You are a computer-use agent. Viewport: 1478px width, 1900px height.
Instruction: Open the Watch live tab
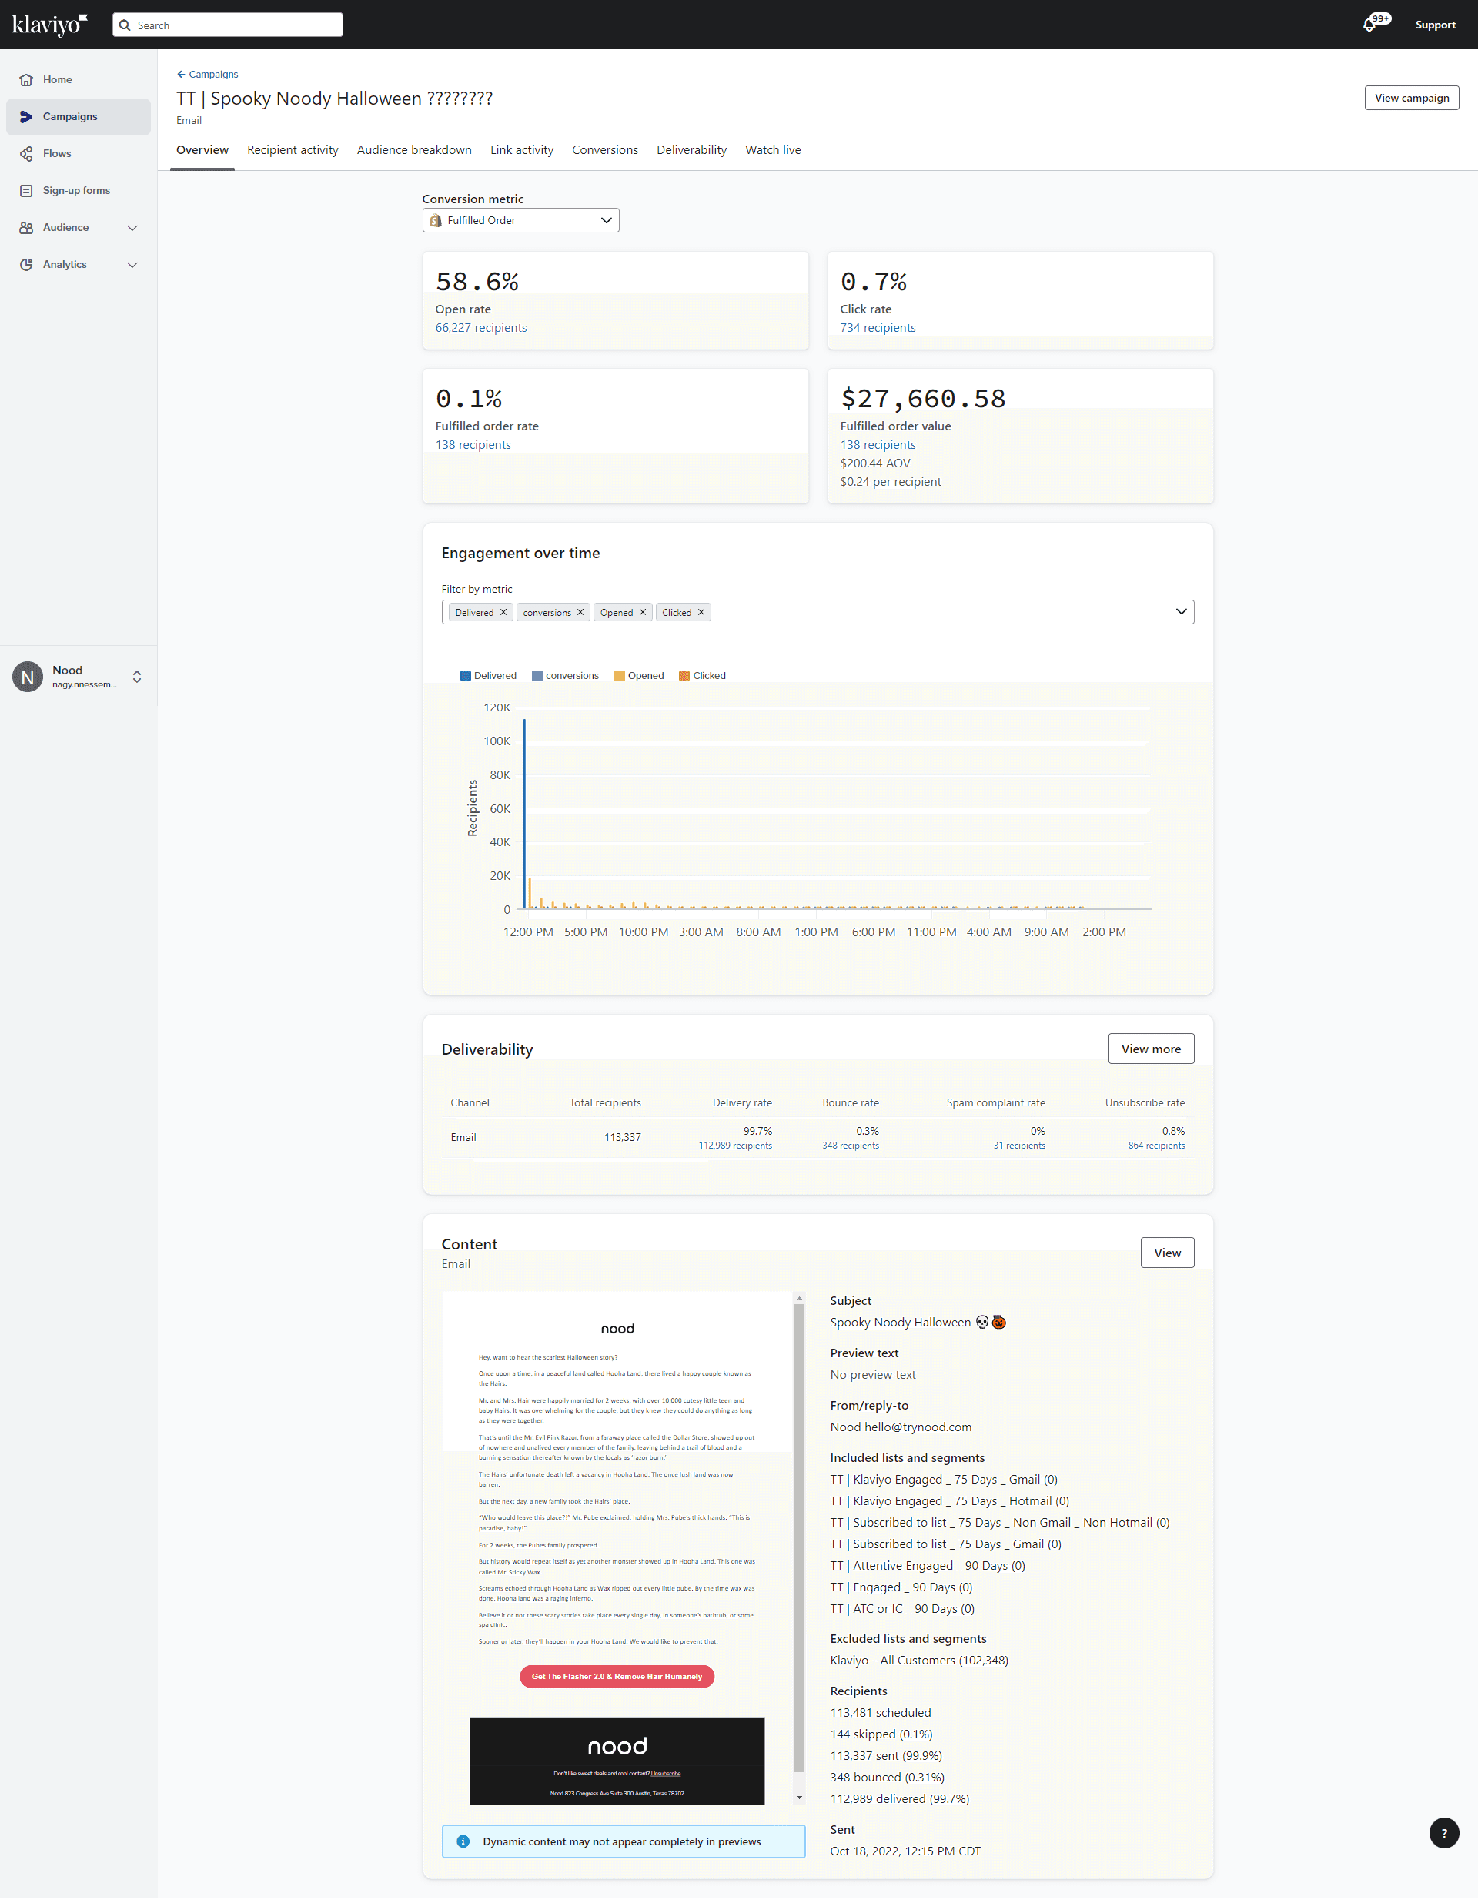tap(774, 150)
